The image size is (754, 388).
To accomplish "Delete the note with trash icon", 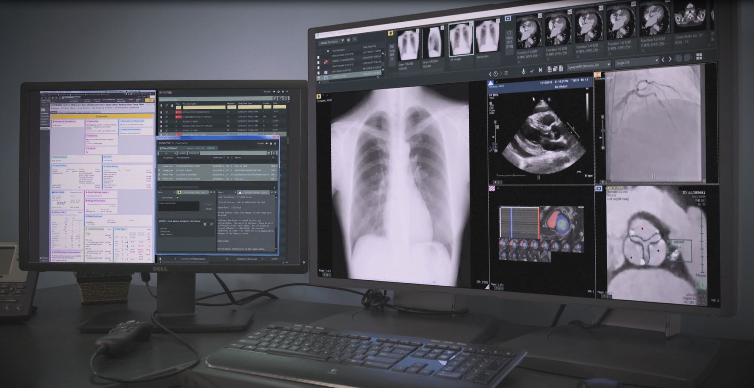I will pos(205,224).
